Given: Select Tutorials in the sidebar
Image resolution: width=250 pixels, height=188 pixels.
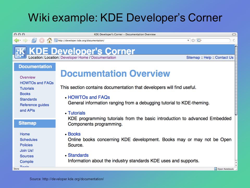Looking at the screenshot, I should pos(27,89).
